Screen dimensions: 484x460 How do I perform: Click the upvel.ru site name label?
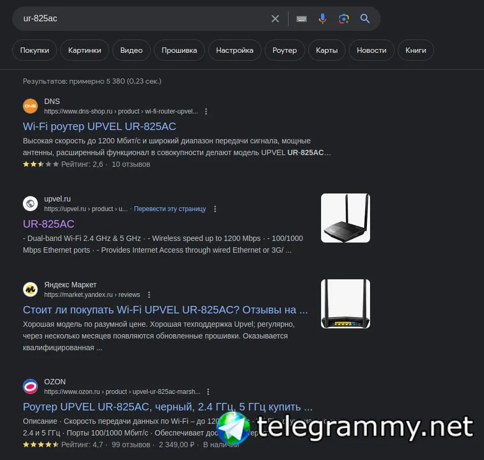click(x=58, y=199)
